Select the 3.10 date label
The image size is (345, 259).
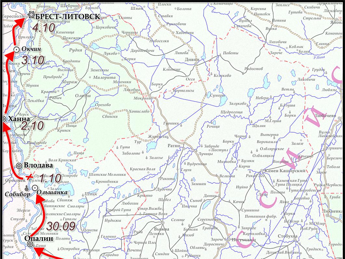click(33, 60)
